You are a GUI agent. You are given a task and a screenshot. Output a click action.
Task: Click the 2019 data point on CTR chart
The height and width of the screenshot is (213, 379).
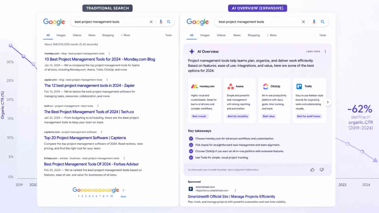(11, 45)
